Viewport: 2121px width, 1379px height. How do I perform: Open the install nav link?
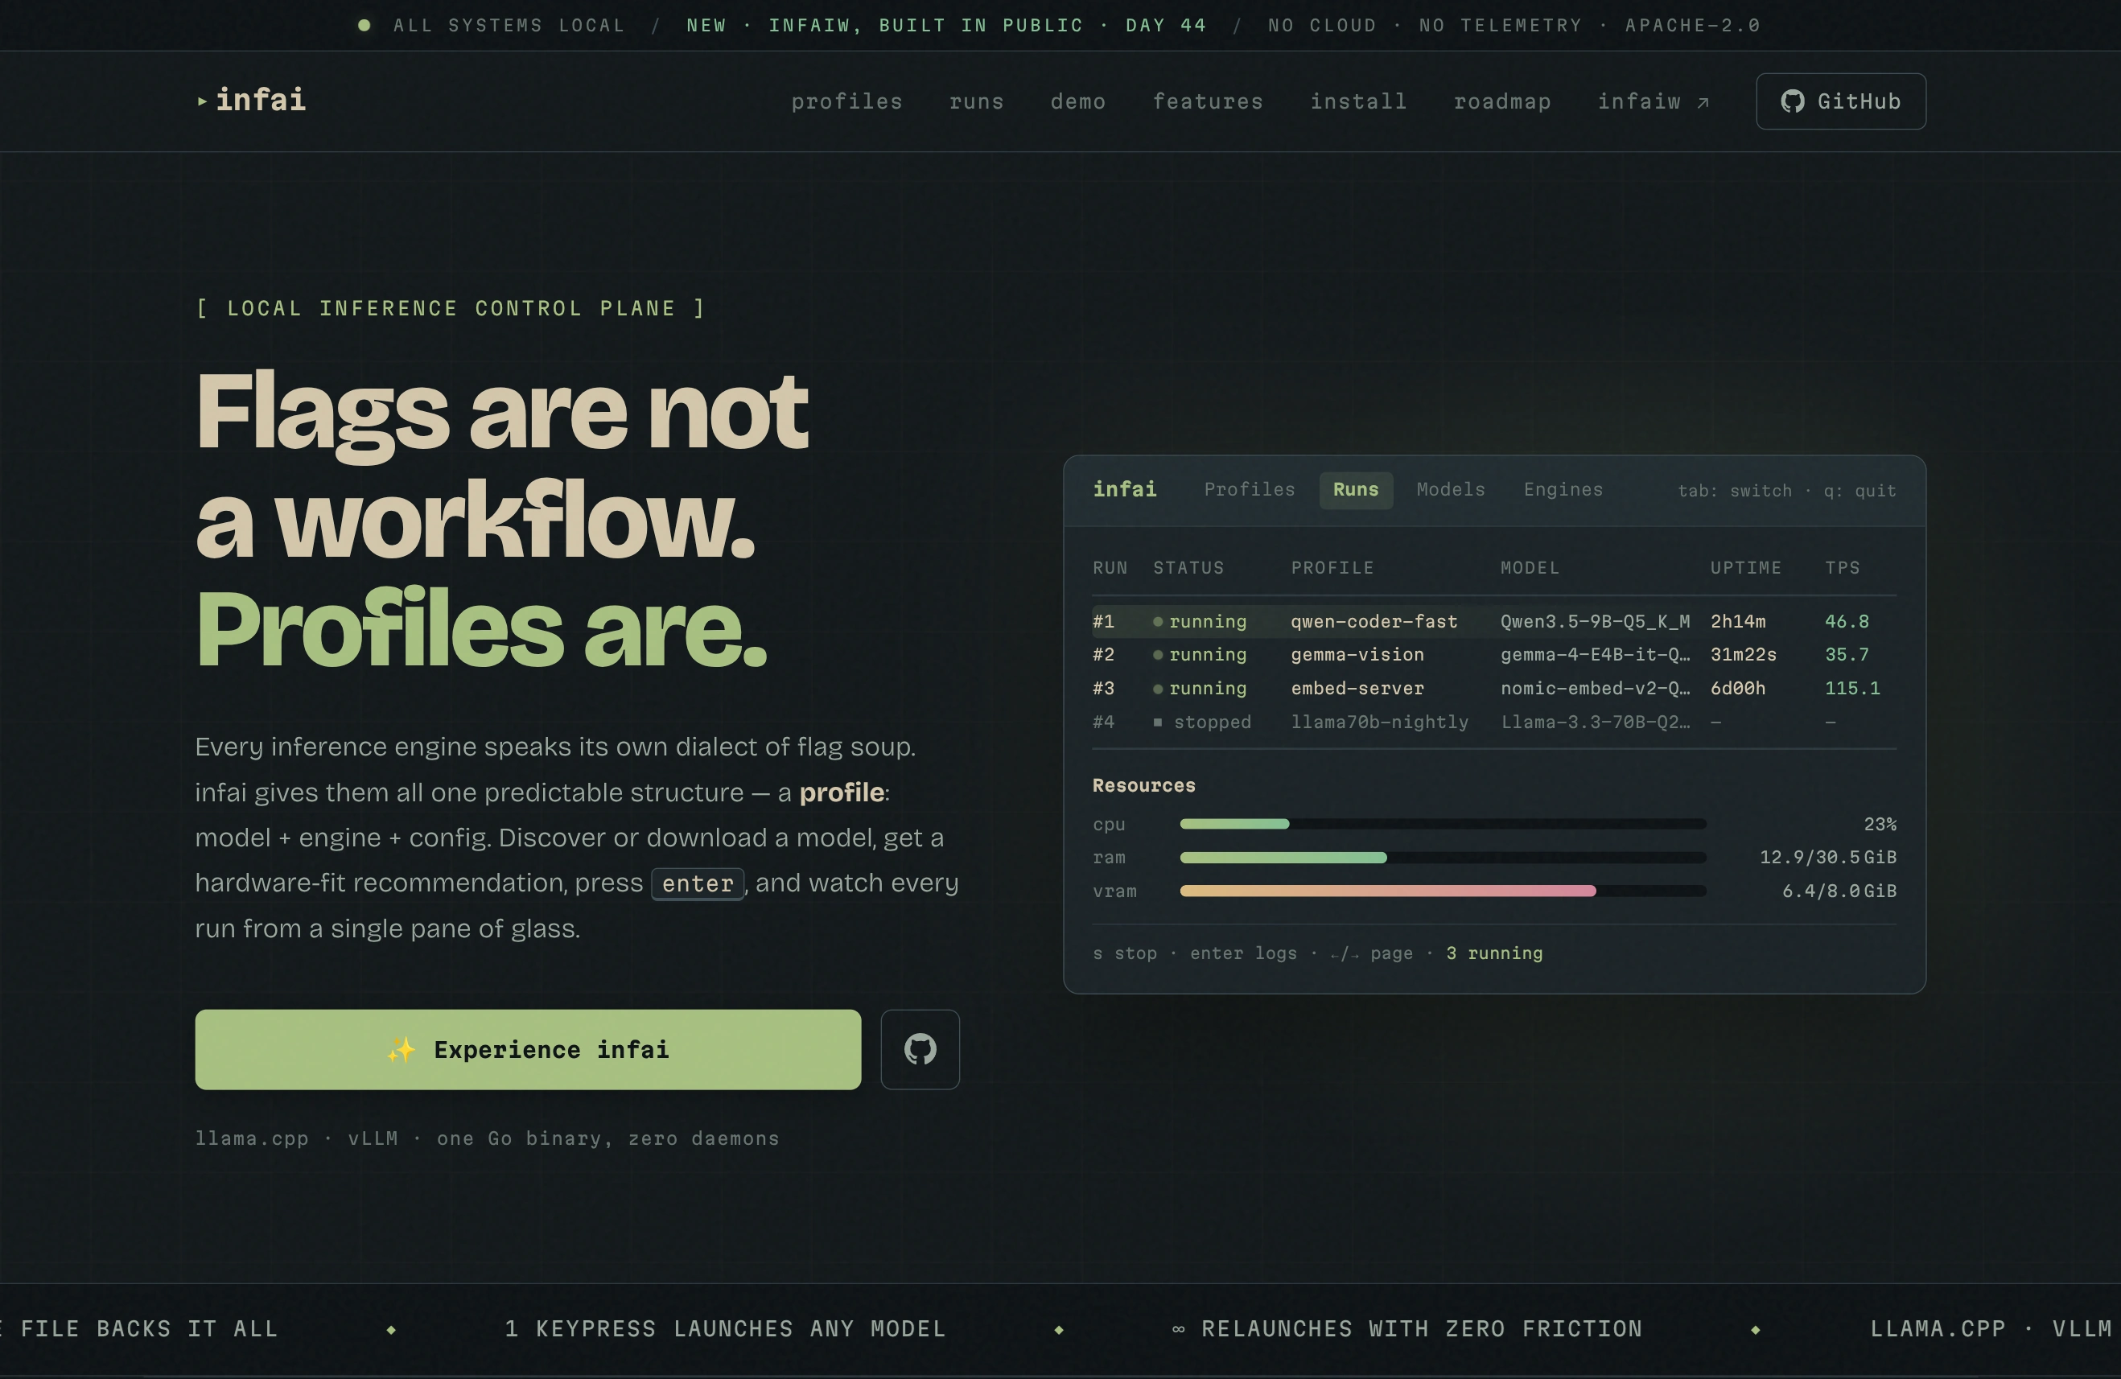(1358, 101)
